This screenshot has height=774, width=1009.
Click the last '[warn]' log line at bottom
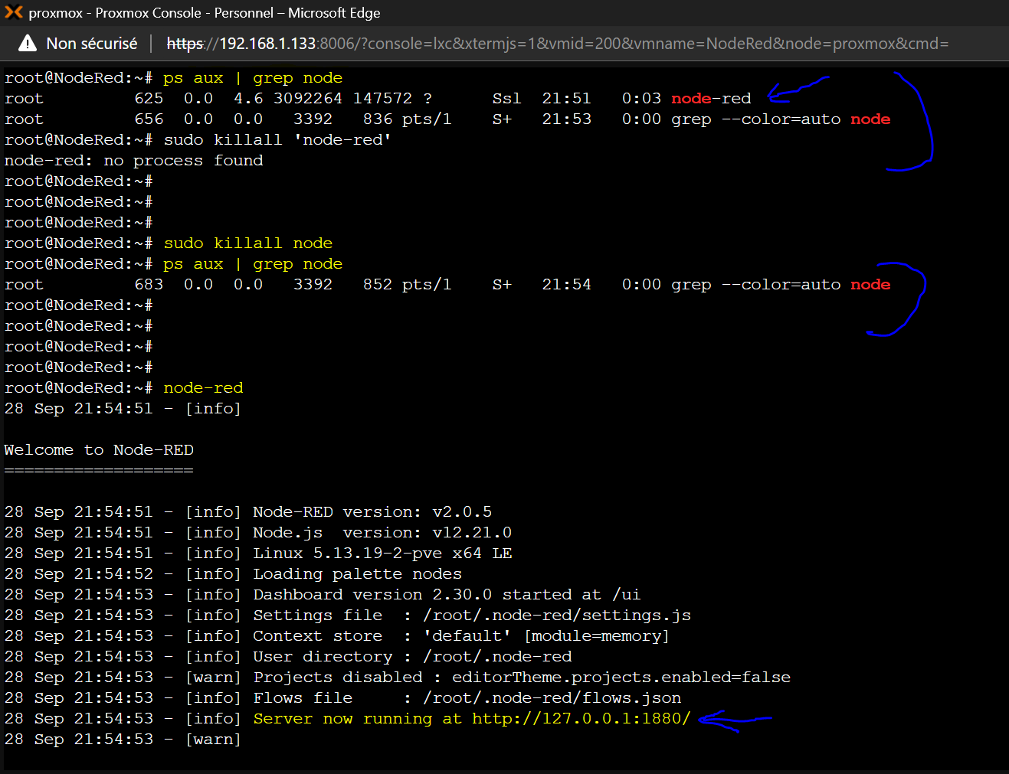click(123, 740)
